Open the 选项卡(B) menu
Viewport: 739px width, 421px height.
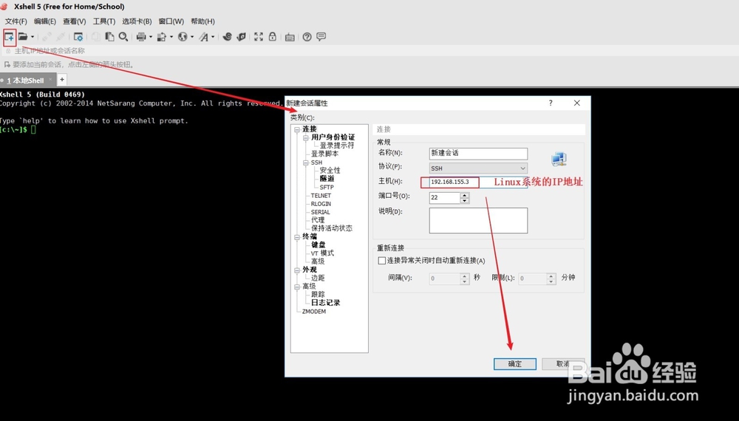click(137, 21)
